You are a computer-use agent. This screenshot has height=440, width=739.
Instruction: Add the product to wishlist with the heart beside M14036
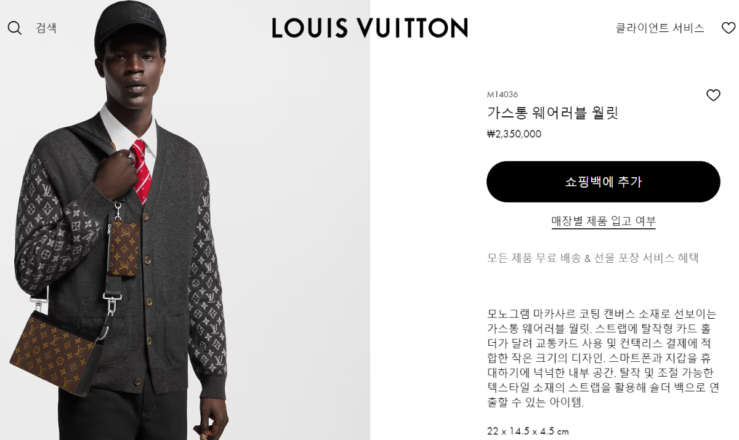713,95
